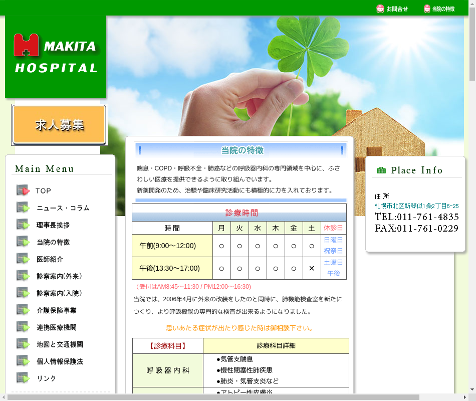This screenshot has height=401, width=476.
Task: Click the nurse icon beside 当院の特徴 in header
Action: [x=427, y=9]
